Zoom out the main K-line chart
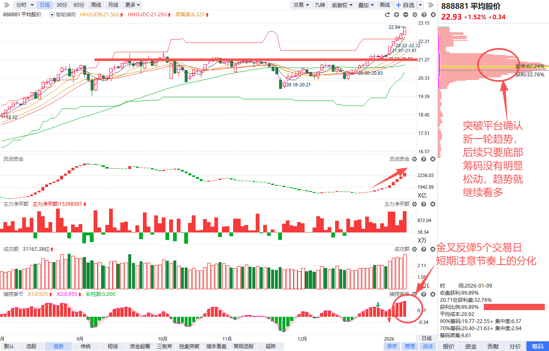 coord(406,15)
